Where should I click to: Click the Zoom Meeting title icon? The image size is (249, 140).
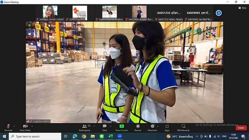pyautogui.click(x=2, y=2)
